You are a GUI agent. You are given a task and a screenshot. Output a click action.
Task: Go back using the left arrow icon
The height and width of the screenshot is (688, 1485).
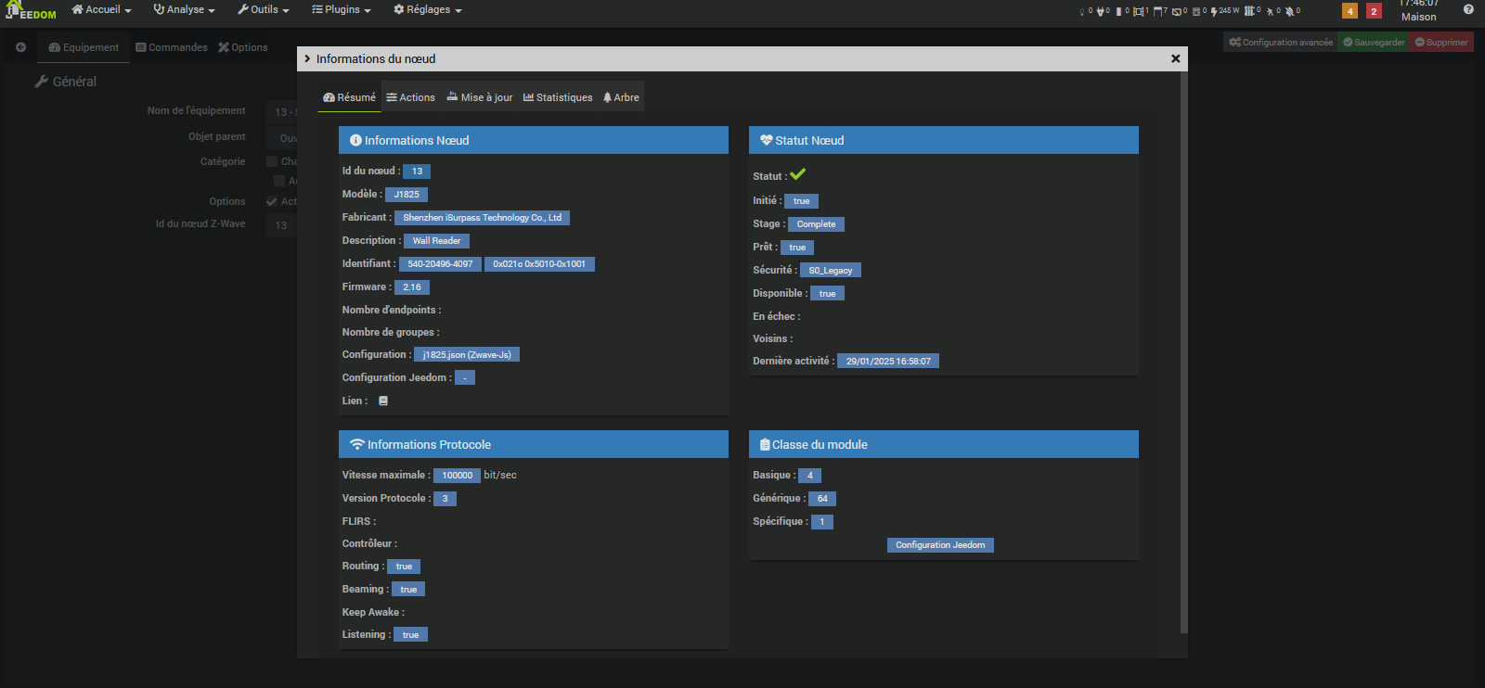coord(20,47)
